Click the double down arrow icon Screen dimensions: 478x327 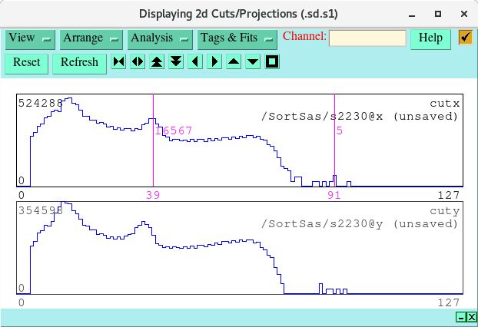pos(176,62)
